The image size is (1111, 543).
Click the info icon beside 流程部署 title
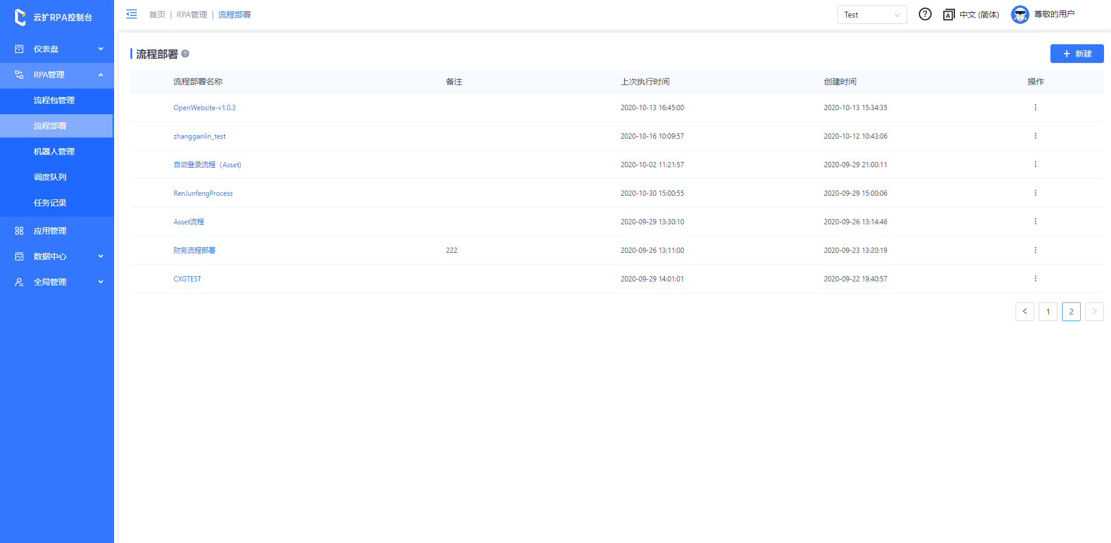[185, 54]
